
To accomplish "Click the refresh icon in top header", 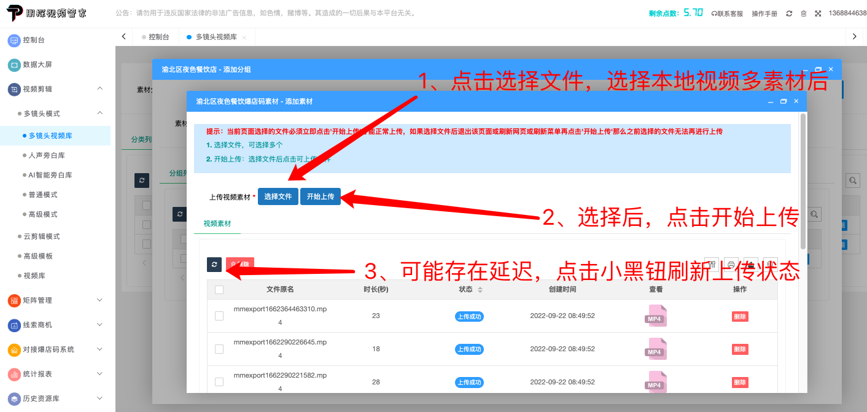I will (789, 14).
